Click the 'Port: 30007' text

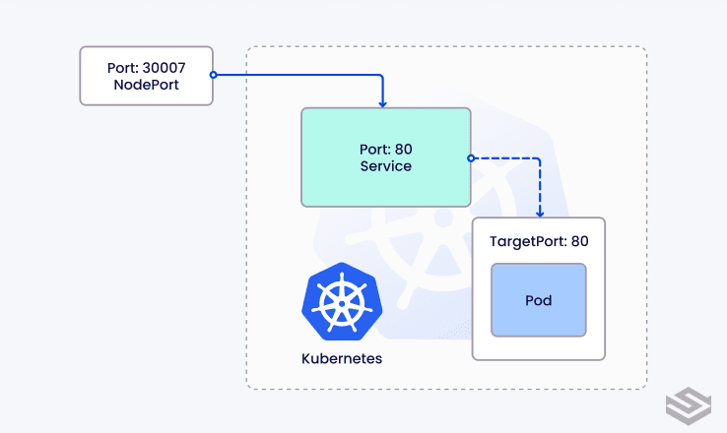(x=146, y=68)
